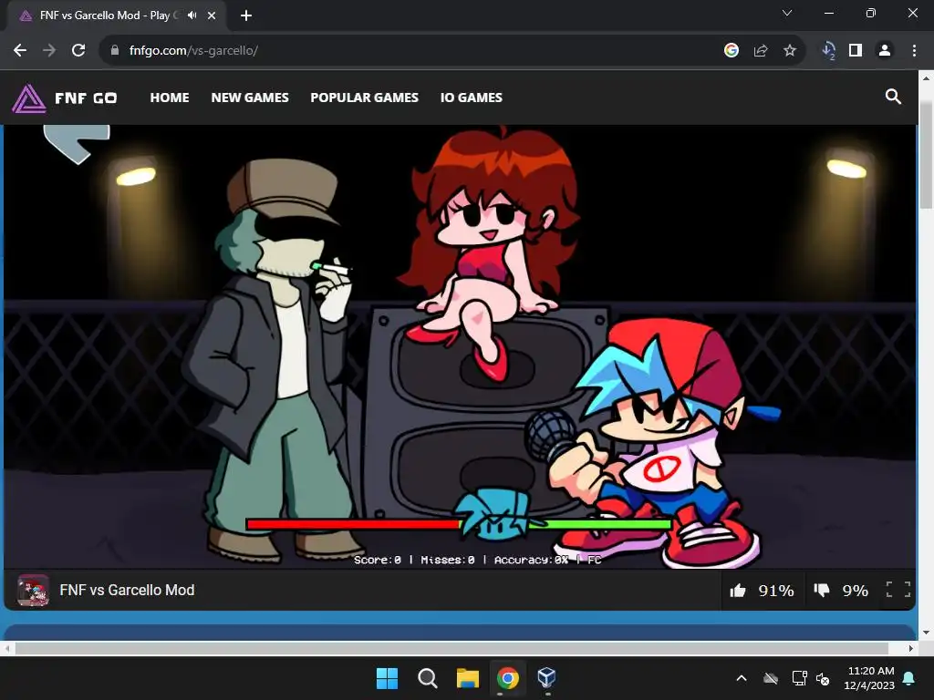Open the Windows Start menu
The image size is (934, 700).
tap(387, 678)
